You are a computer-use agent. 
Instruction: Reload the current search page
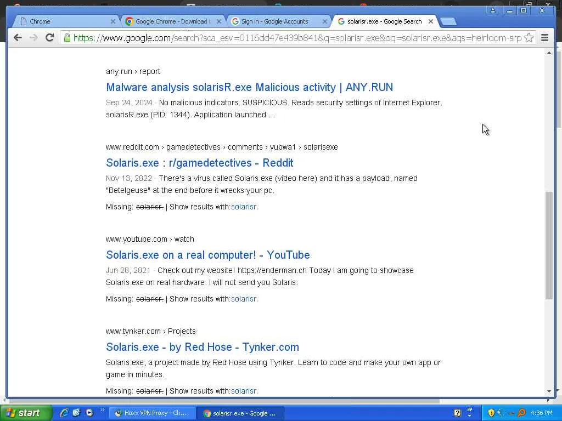click(49, 38)
